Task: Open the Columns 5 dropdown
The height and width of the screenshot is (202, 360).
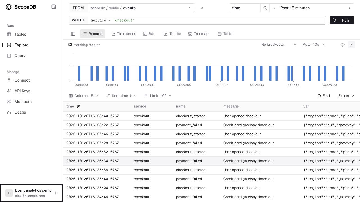Action: (84, 96)
